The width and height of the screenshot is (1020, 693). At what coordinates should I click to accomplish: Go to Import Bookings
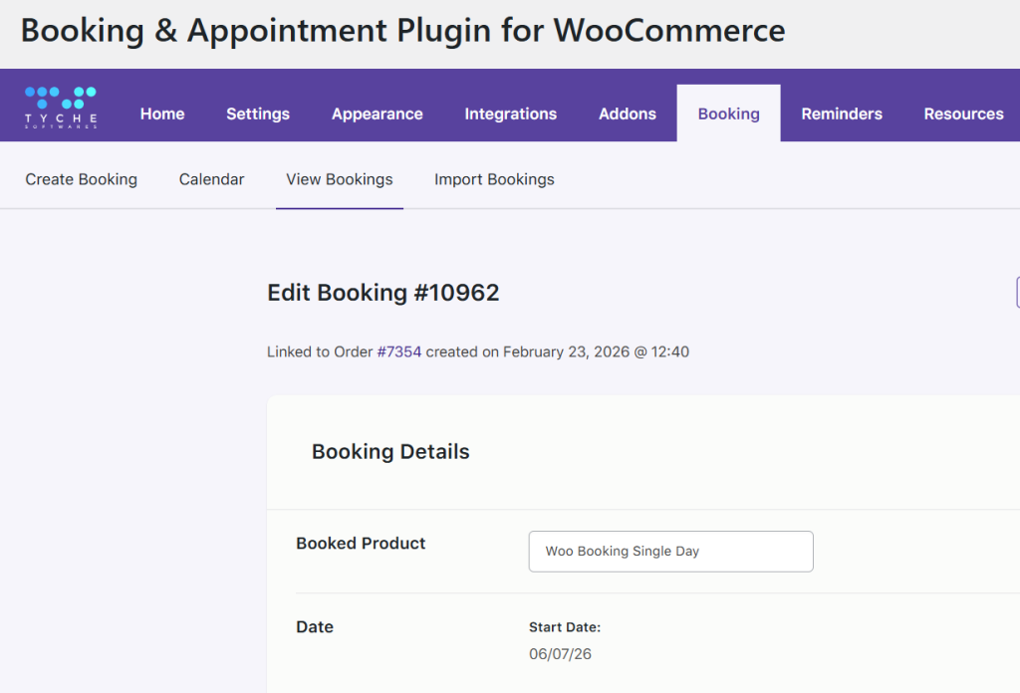click(x=494, y=179)
